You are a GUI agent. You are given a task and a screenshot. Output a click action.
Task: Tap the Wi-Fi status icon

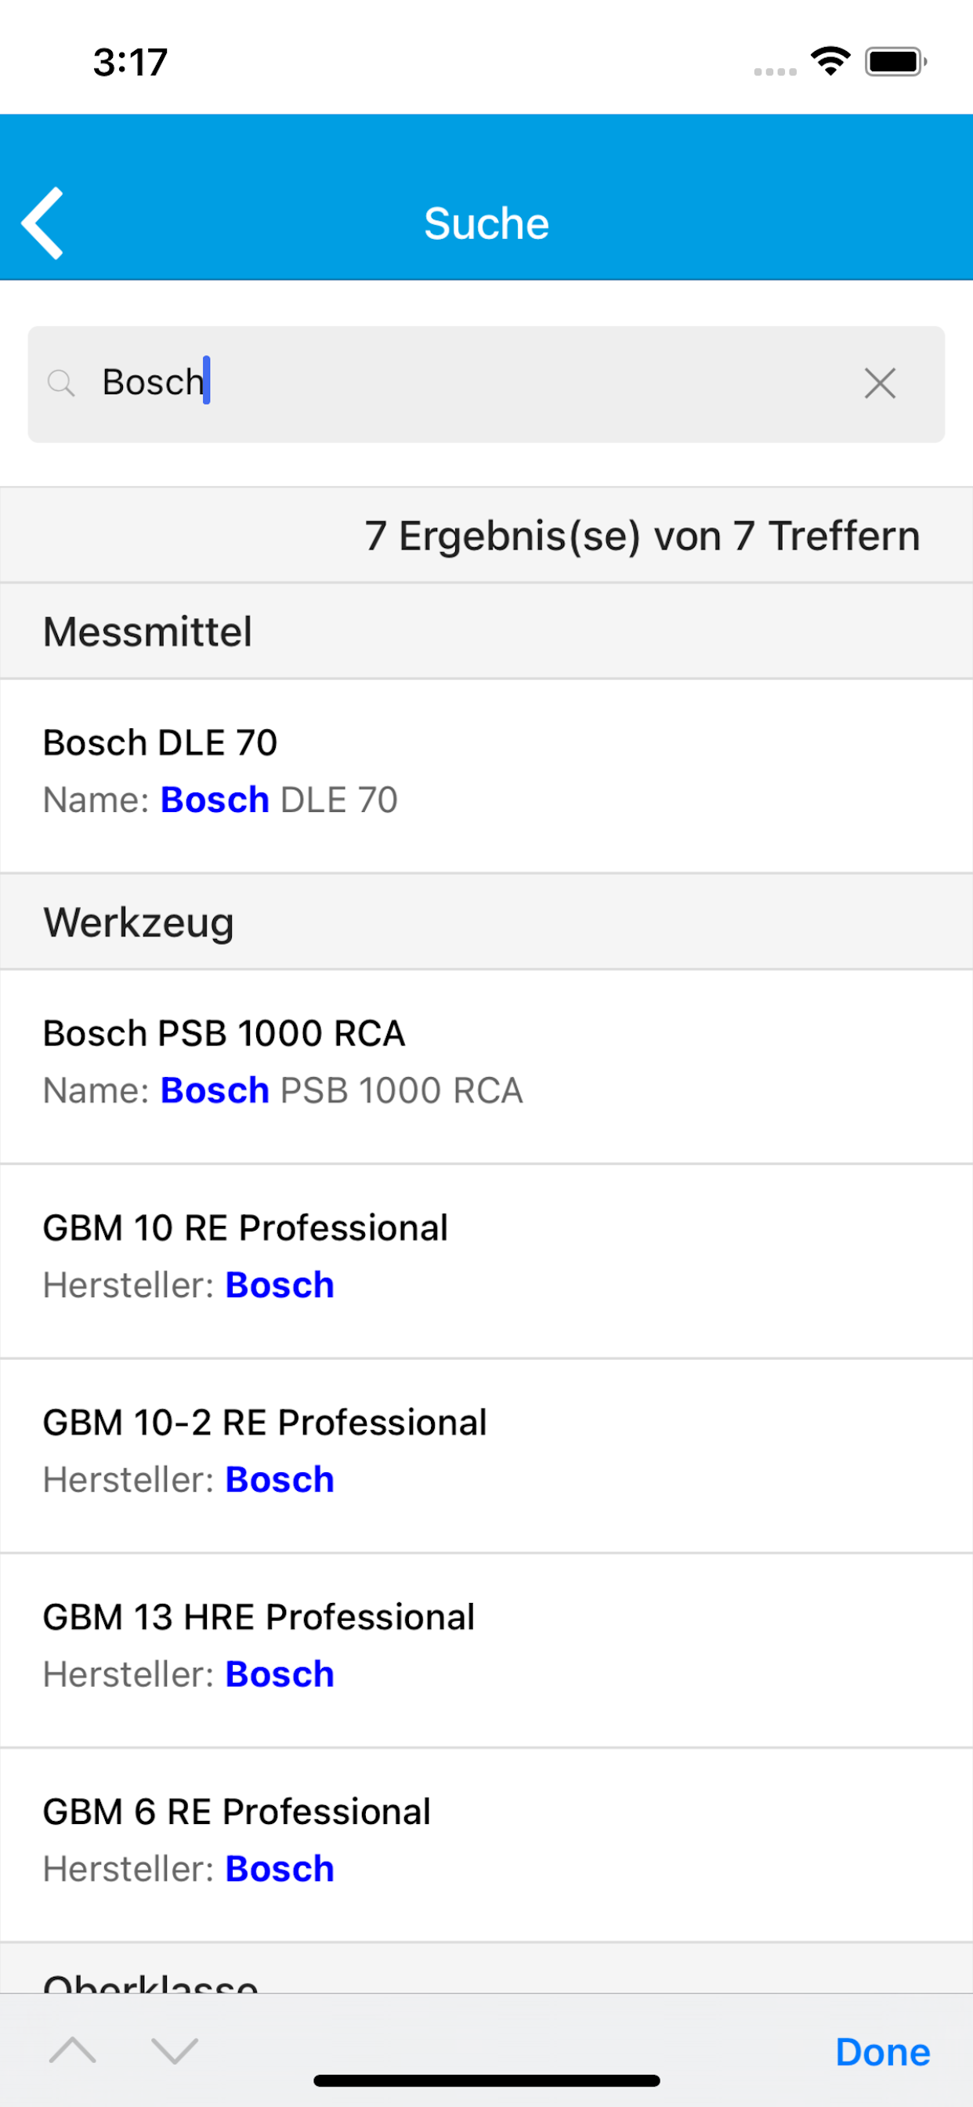pos(830,61)
